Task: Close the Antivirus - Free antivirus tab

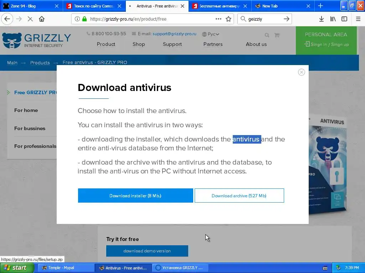Action: point(182,6)
